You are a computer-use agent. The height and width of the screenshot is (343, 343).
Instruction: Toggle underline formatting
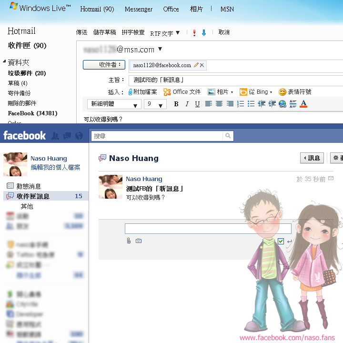tap(197, 104)
